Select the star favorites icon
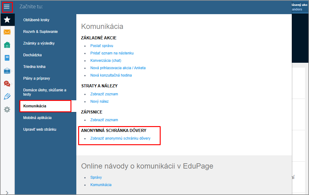Image resolution: width=309 pixels, height=195 pixels. [7, 19]
